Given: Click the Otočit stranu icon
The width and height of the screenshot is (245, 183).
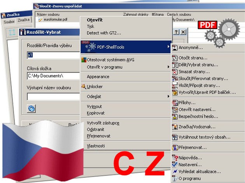Looking at the screenshot, I should pos(175,58).
